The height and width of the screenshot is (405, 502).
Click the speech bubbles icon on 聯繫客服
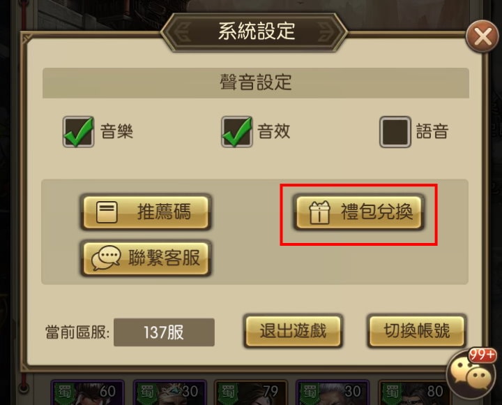106,258
